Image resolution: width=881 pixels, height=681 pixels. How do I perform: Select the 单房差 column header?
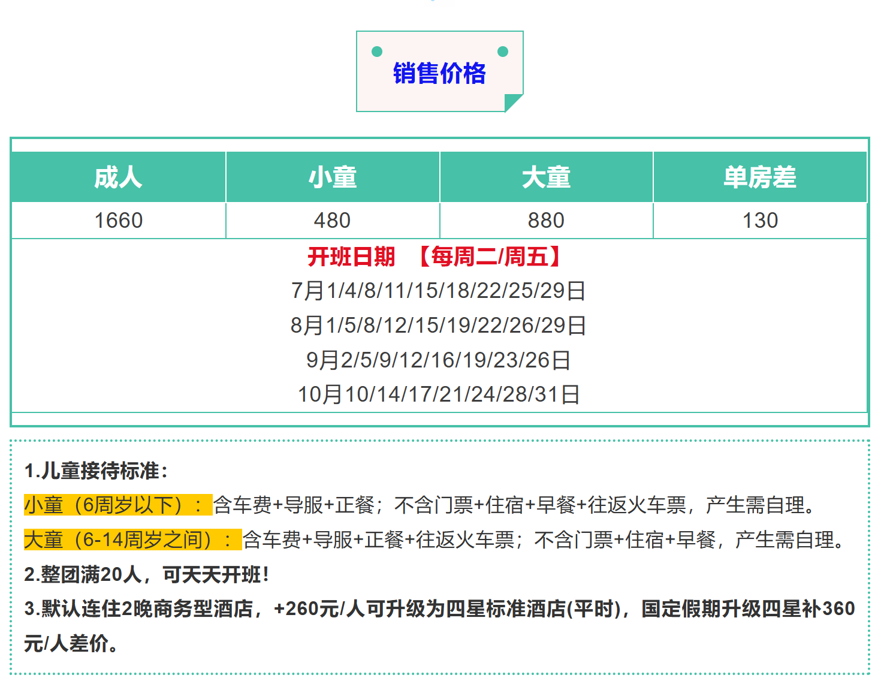760,177
